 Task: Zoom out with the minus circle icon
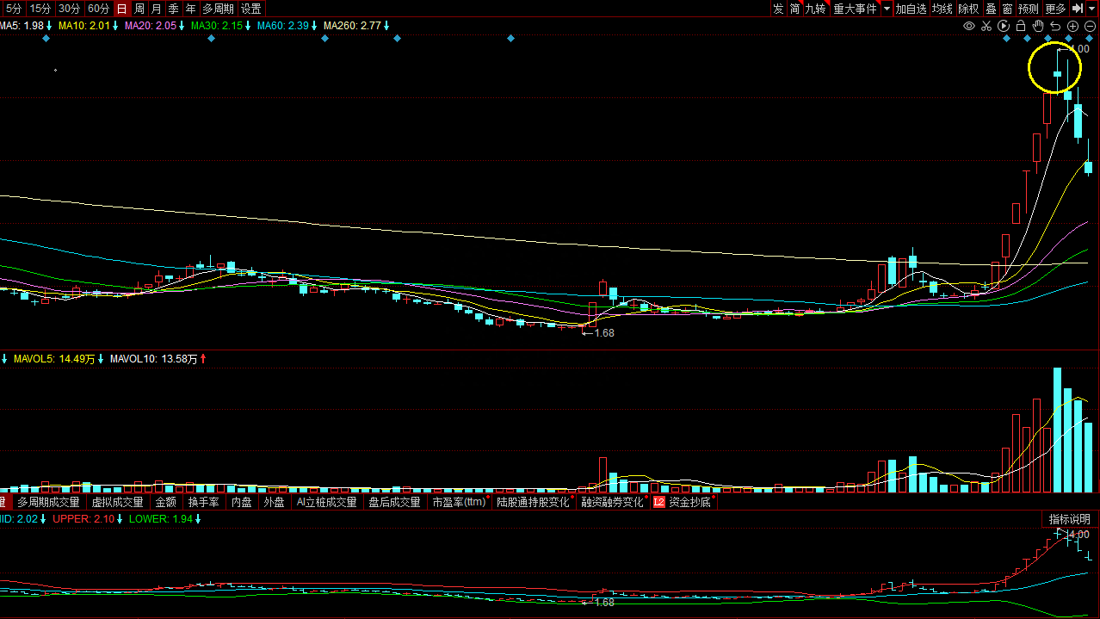point(1090,26)
